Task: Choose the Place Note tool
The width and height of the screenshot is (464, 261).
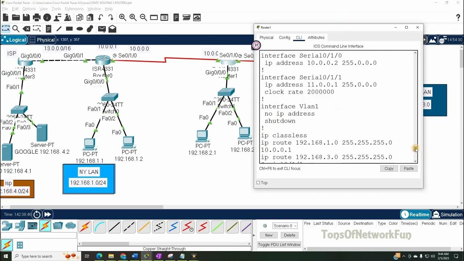Action: click(48, 29)
